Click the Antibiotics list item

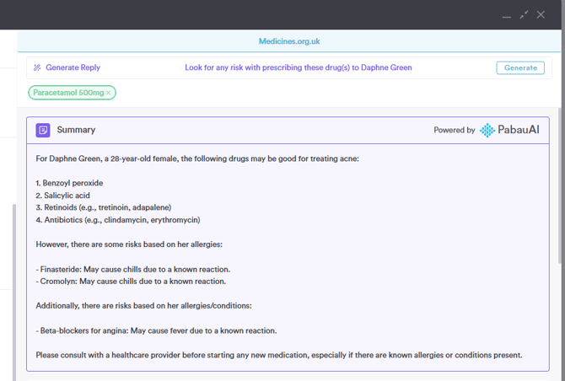[118, 220]
